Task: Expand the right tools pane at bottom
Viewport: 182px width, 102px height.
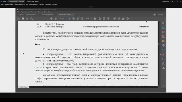Action: pyautogui.click(x=164, y=86)
